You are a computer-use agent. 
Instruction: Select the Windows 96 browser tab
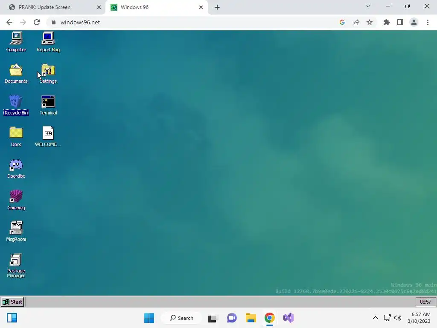[x=134, y=7]
